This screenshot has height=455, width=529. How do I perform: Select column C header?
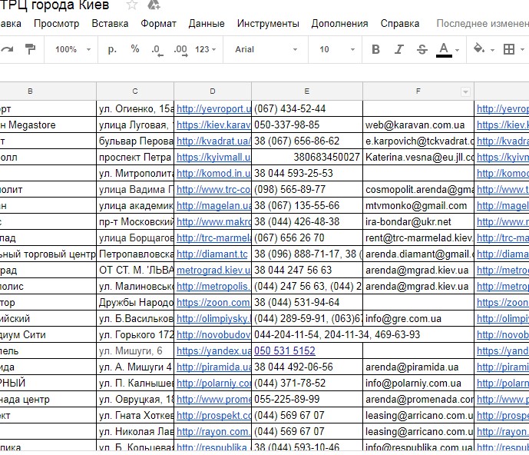pyautogui.click(x=135, y=91)
